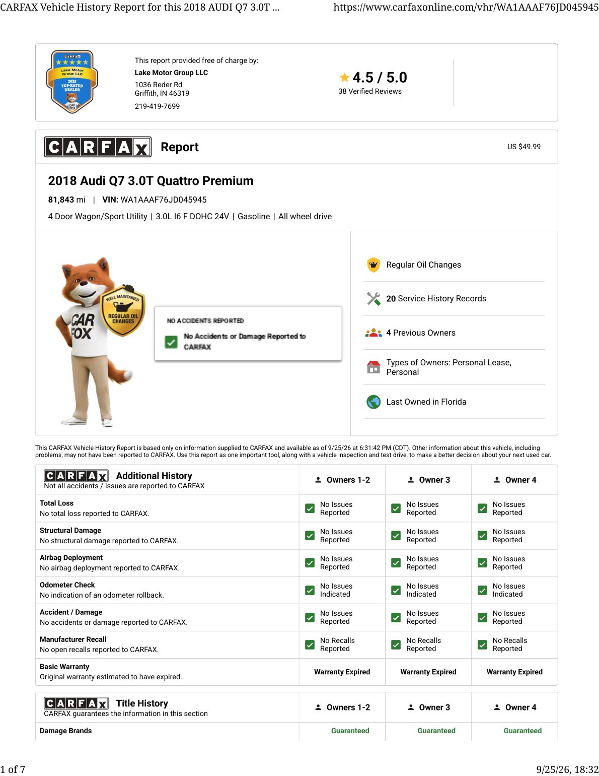Click person icon for Owner 3 in Title History

(x=411, y=707)
